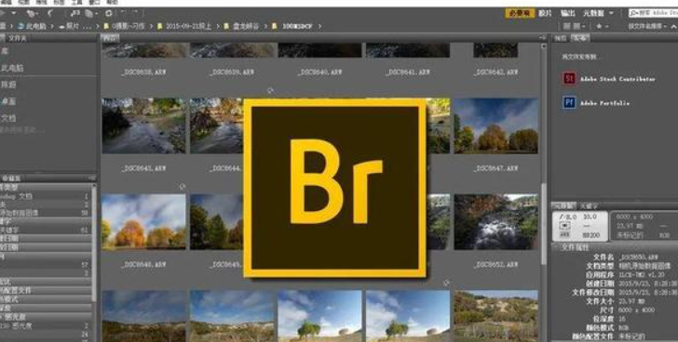Click the star rating filter icon
The width and height of the screenshot is (678, 342).
[599, 26]
